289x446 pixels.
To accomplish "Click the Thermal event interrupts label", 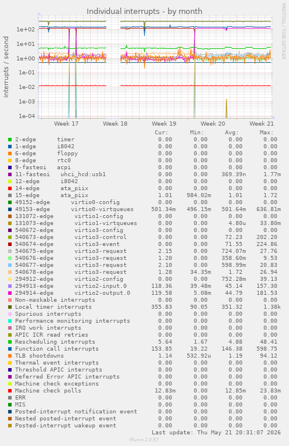I will (57, 363).
